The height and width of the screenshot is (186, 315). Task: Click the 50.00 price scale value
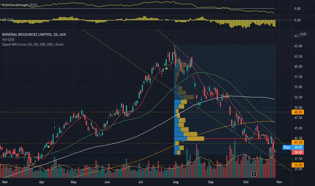click(298, 108)
